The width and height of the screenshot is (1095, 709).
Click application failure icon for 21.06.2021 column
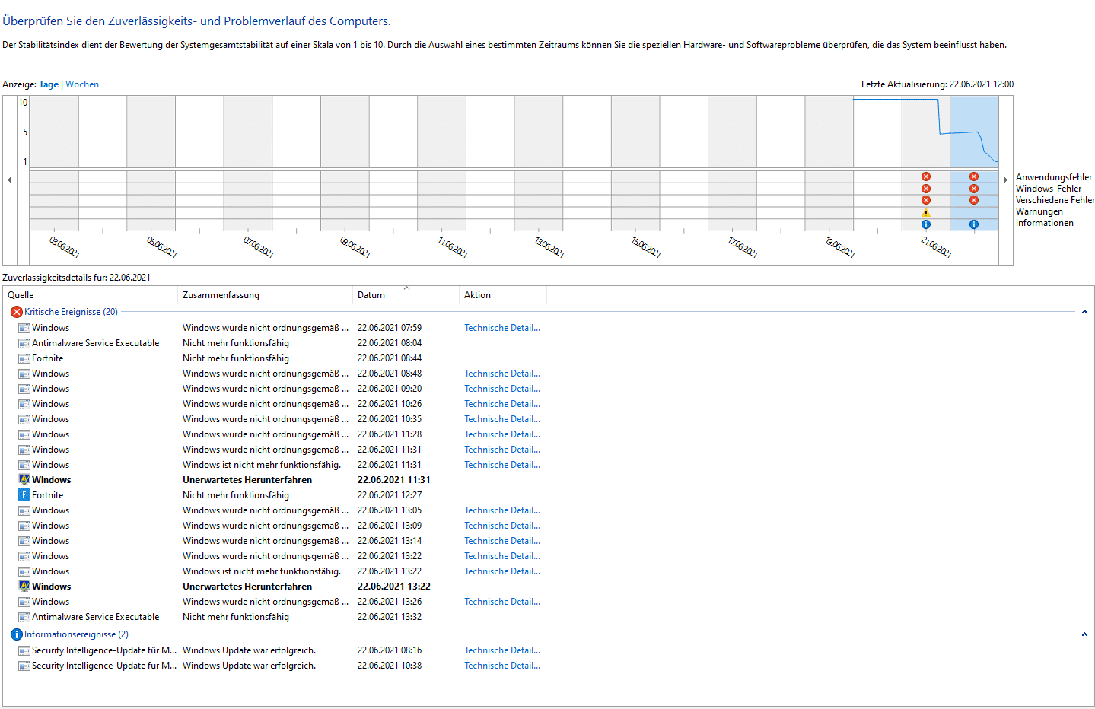tap(926, 176)
